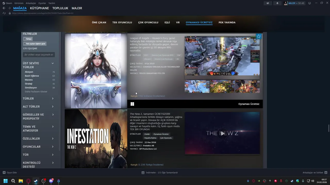Viewport: 330px width, 185px height.
Task: Open the Windows Start menu
Action: 5,181
